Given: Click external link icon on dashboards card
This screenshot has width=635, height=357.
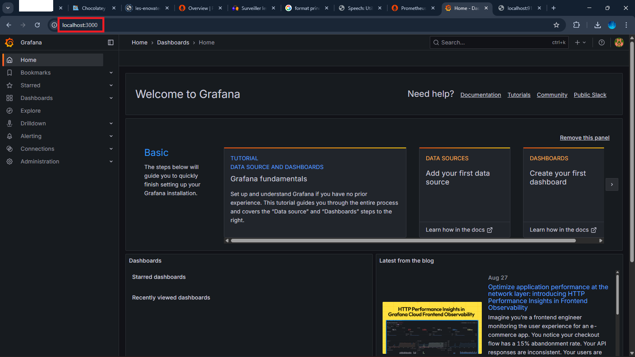Looking at the screenshot, I should coord(594,230).
